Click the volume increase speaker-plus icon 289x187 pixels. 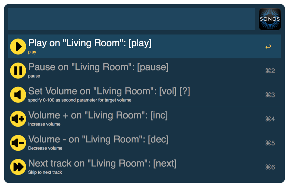coord(18,119)
